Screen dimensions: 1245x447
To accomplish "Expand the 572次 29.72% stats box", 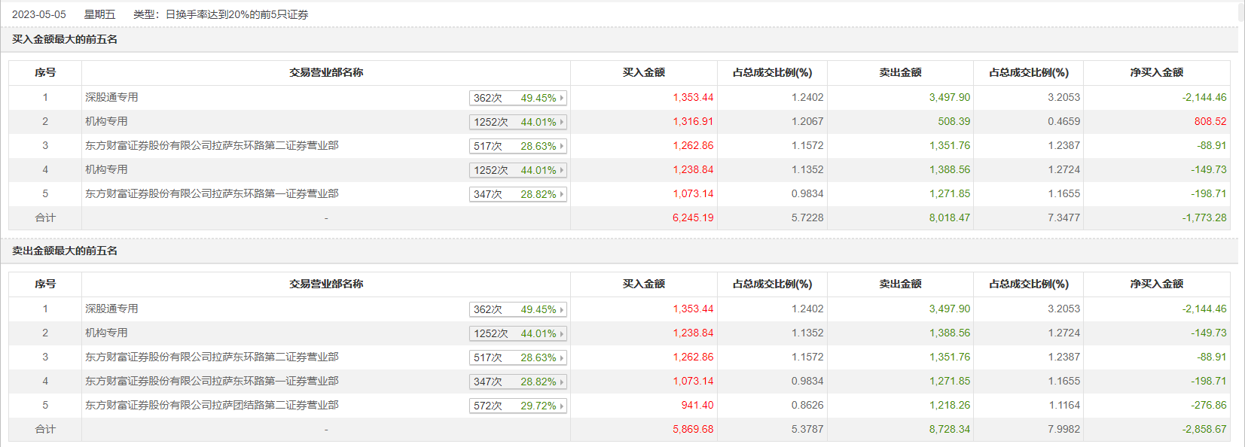I will point(517,406).
